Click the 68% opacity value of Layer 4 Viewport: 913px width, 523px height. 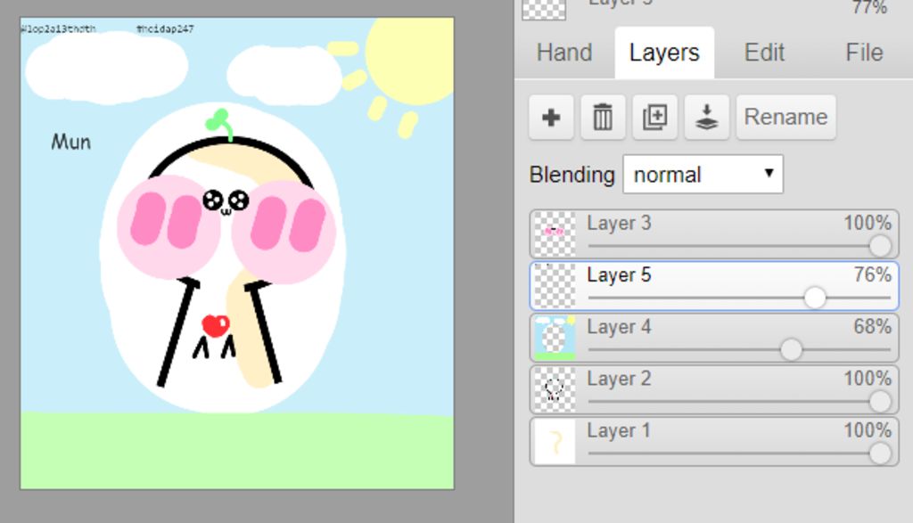(x=872, y=326)
